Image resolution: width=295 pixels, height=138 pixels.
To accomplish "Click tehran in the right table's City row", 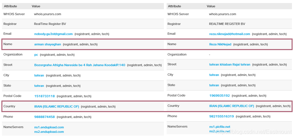I will click(x=214, y=75).
